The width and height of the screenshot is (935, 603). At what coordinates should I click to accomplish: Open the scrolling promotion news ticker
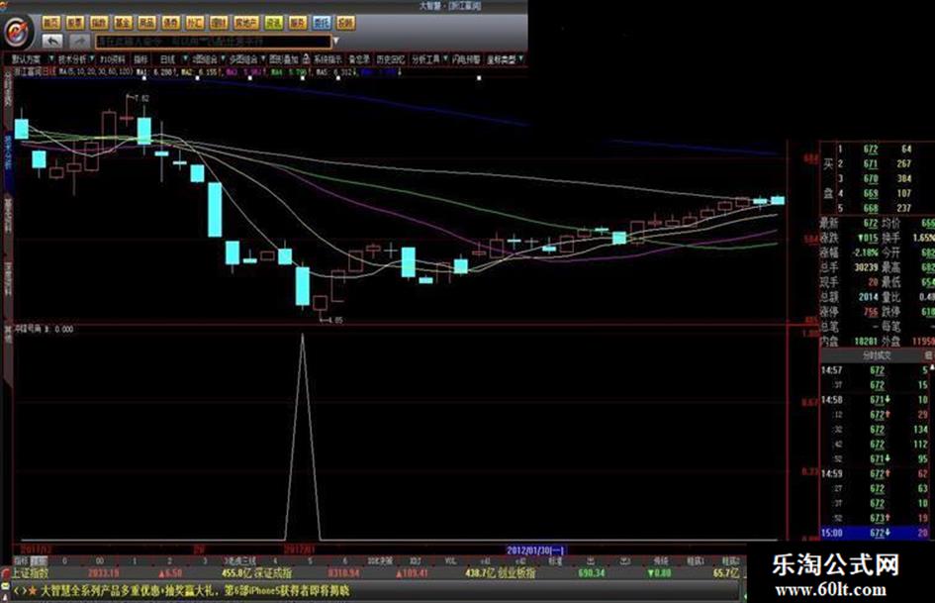(x=195, y=591)
